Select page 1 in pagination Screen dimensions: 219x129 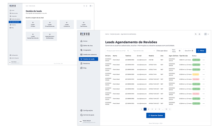coord(145,109)
